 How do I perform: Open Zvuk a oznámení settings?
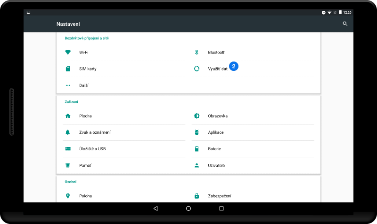(124, 132)
